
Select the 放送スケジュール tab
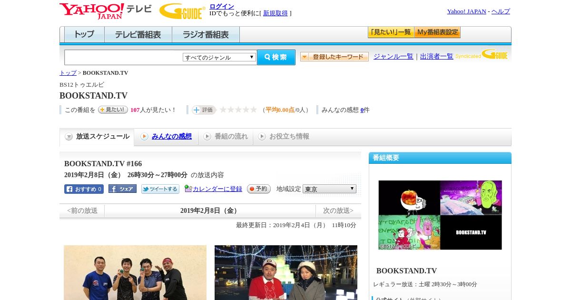coord(97,137)
